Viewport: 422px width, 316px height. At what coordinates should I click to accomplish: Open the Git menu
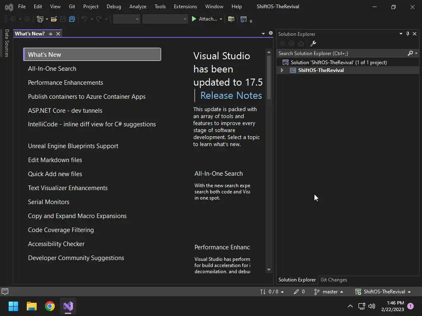pos(72,7)
